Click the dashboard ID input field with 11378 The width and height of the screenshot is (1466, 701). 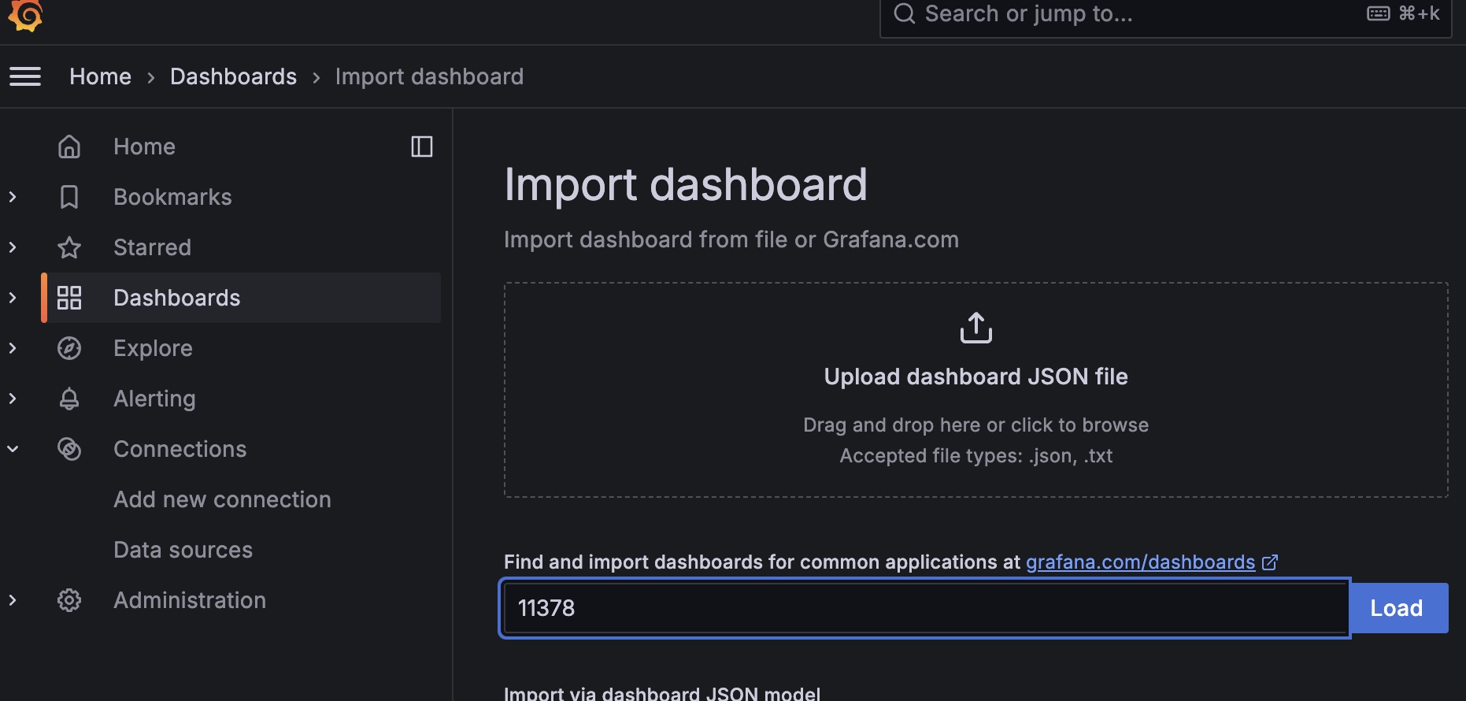click(925, 608)
